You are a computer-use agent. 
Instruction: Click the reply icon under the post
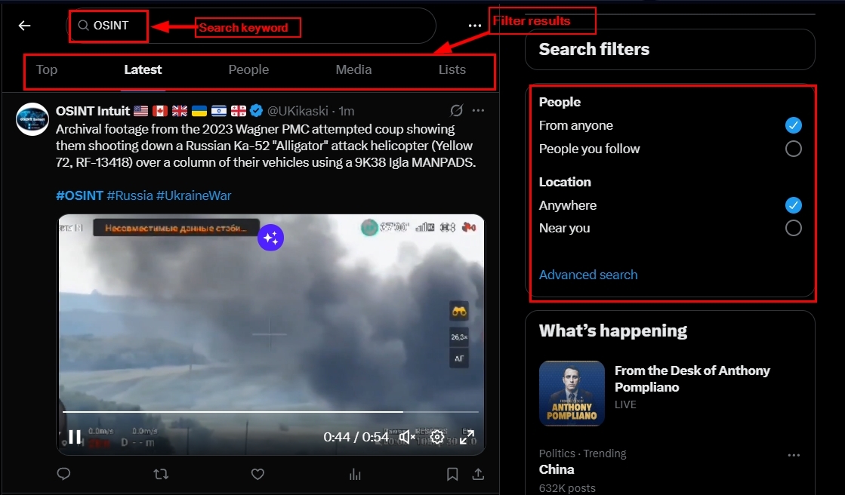pos(64,474)
